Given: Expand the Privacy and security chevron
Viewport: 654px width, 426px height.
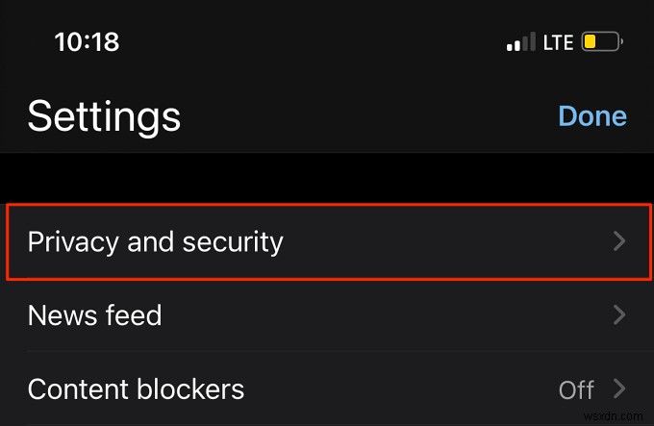Looking at the screenshot, I should [x=619, y=240].
